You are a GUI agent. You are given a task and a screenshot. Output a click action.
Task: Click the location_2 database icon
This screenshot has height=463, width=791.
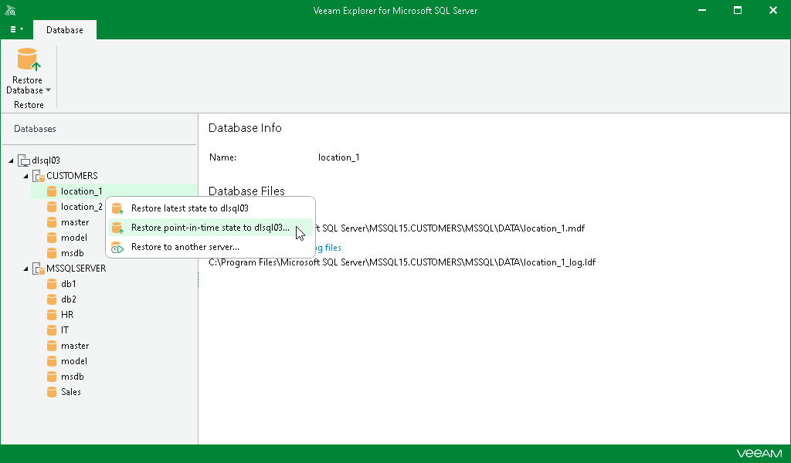[x=52, y=207]
